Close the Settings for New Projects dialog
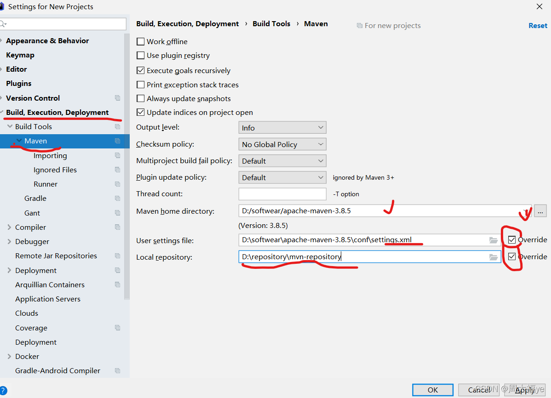This screenshot has height=398, width=551. [x=540, y=6]
